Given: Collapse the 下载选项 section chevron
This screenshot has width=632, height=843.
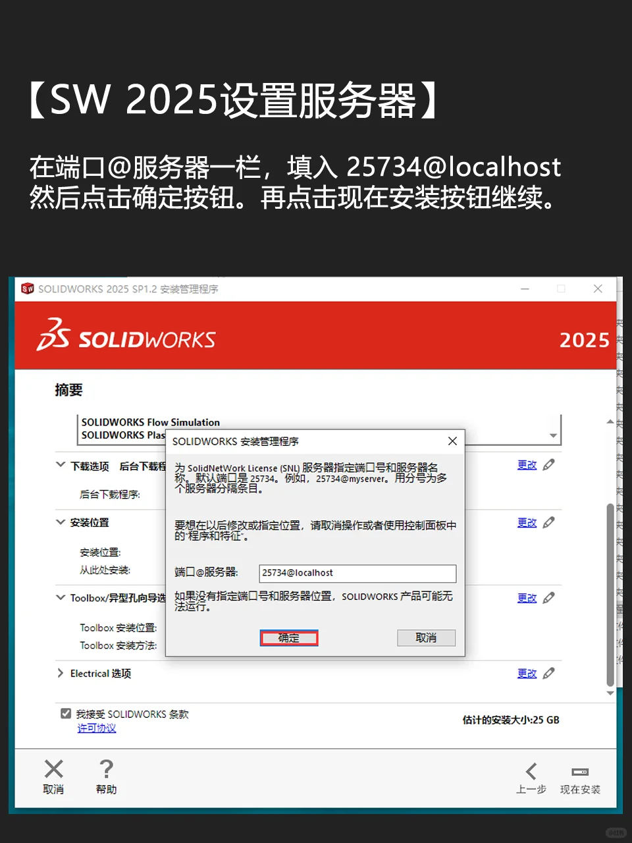Looking at the screenshot, I should coord(59,465).
